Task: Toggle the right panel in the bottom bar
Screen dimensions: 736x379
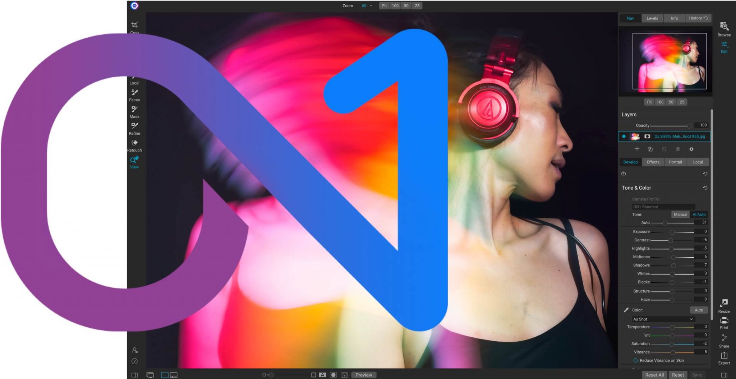Action: pyautogui.click(x=724, y=375)
